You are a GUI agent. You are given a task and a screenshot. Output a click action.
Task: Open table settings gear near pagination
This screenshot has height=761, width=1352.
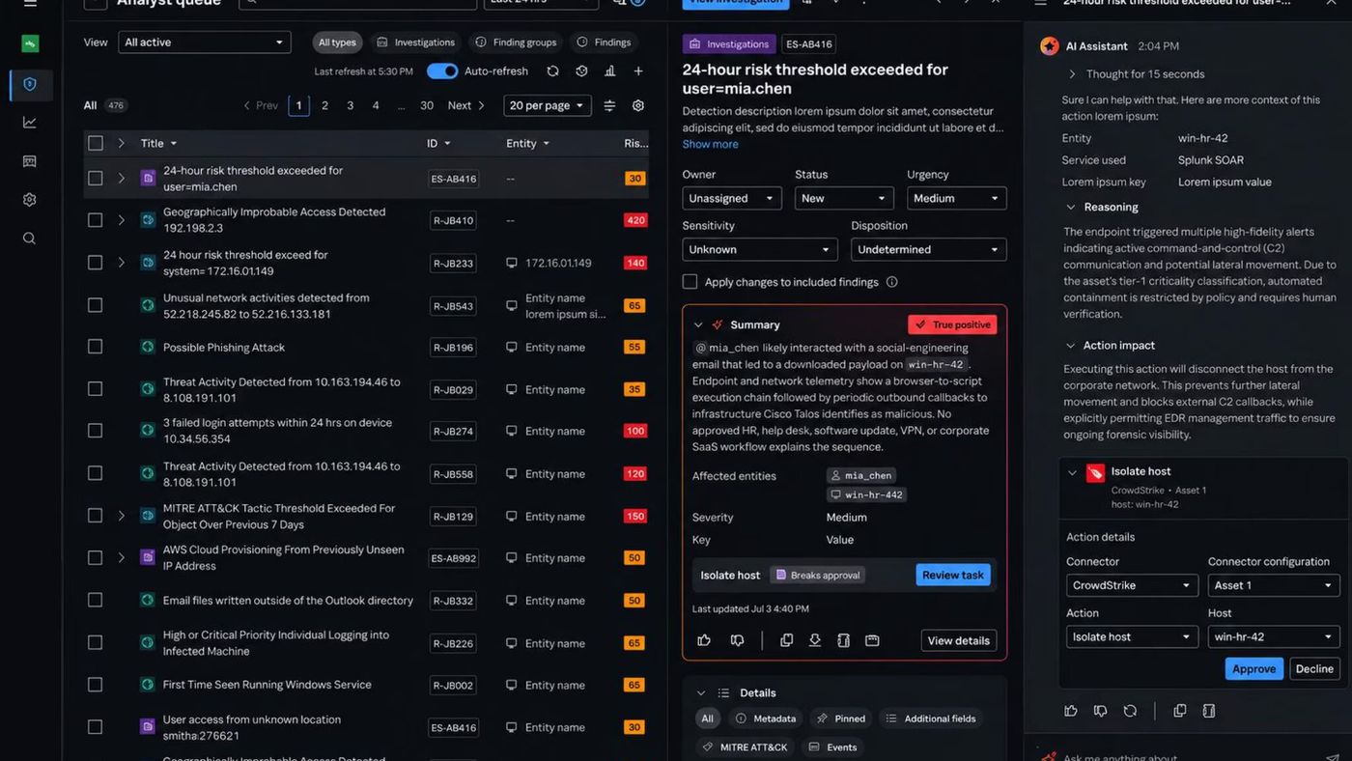(638, 106)
